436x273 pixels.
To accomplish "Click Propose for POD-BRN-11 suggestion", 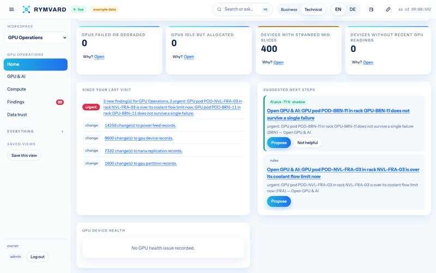I will pyautogui.click(x=279, y=143).
